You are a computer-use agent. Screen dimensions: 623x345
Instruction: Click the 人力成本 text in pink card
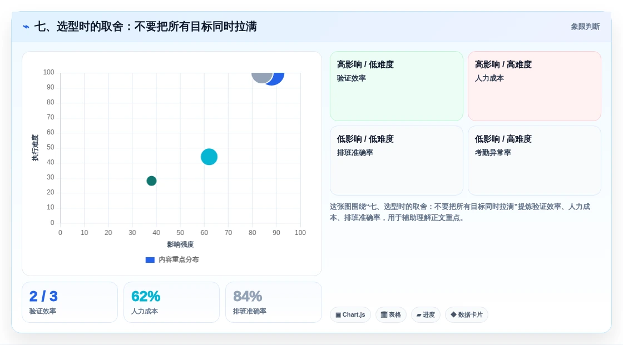[x=489, y=78]
